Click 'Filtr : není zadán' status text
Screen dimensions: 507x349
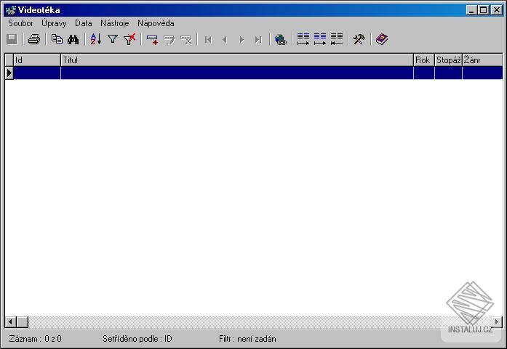pos(247,339)
